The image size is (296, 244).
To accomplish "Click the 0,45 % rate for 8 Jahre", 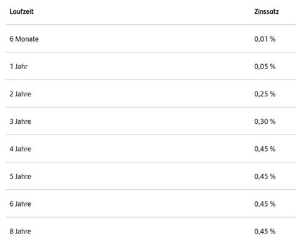I will pos(265,232).
